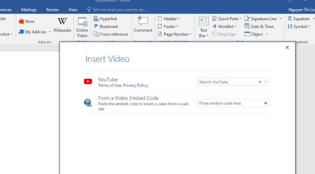
Task: Open the Store add-ins button
Action: tap(27, 21)
